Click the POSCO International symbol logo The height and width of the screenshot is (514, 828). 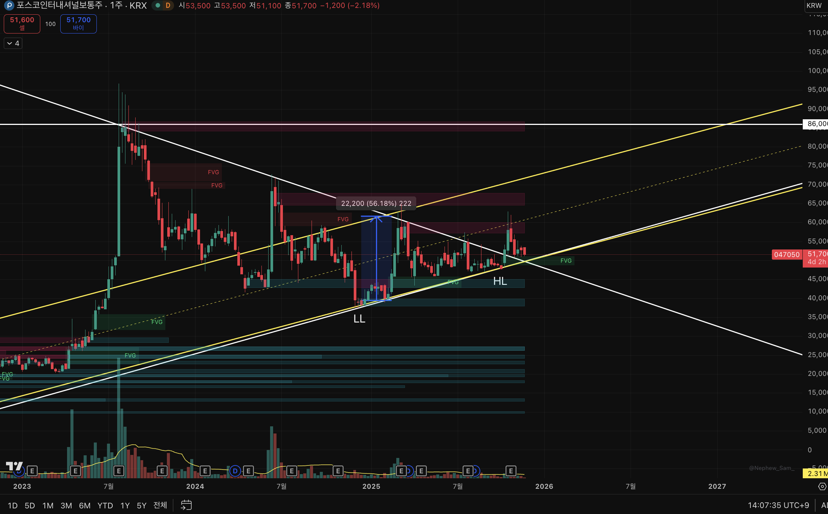(x=9, y=6)
